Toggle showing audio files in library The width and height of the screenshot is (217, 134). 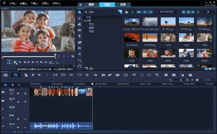tap(151, 12)
